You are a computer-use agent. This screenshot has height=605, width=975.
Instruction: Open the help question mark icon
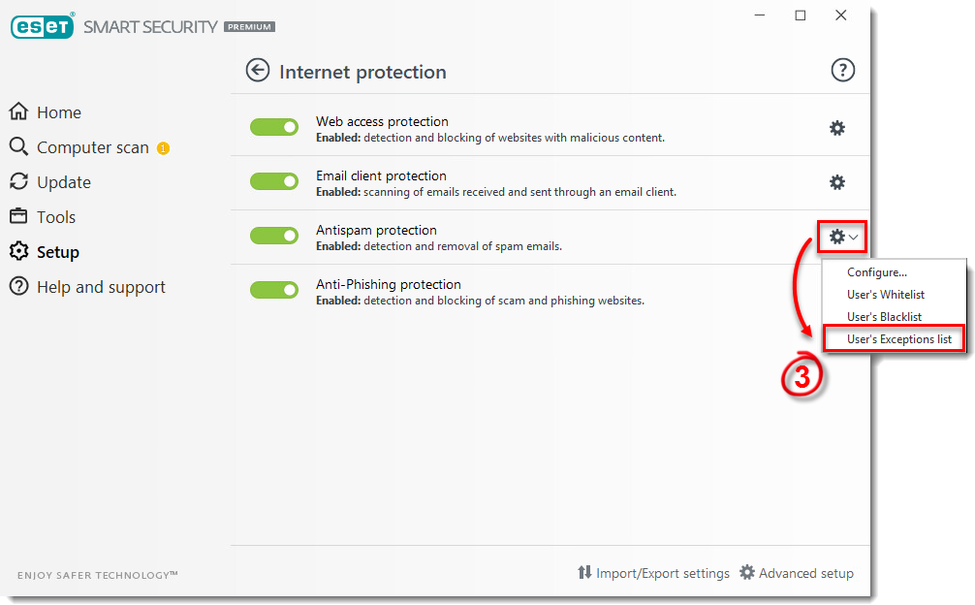click(843, 70)
